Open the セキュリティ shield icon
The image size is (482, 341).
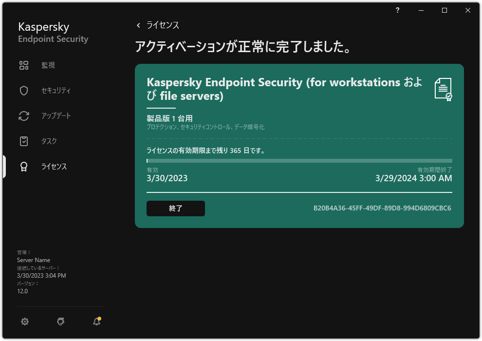pyautogui.click(x=24, y=90)
